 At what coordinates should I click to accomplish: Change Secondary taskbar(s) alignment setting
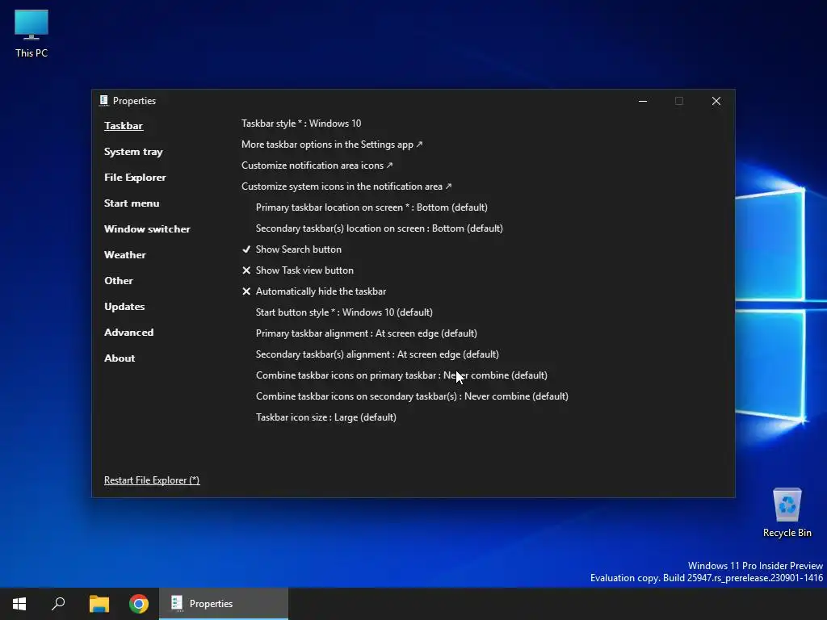(377, 354)
